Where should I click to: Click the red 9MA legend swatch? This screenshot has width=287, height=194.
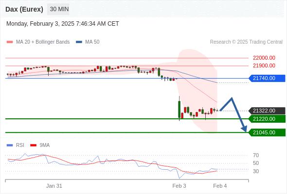pyautogui.click(x=33, y=145)
